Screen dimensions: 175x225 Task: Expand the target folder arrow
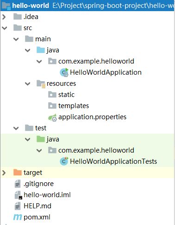[x=4, y=173]
